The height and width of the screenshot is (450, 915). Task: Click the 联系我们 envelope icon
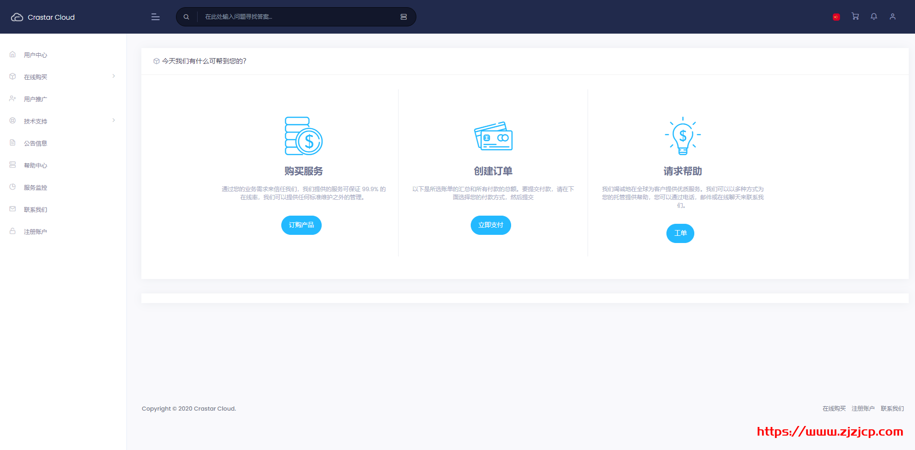tap(13, 209)
